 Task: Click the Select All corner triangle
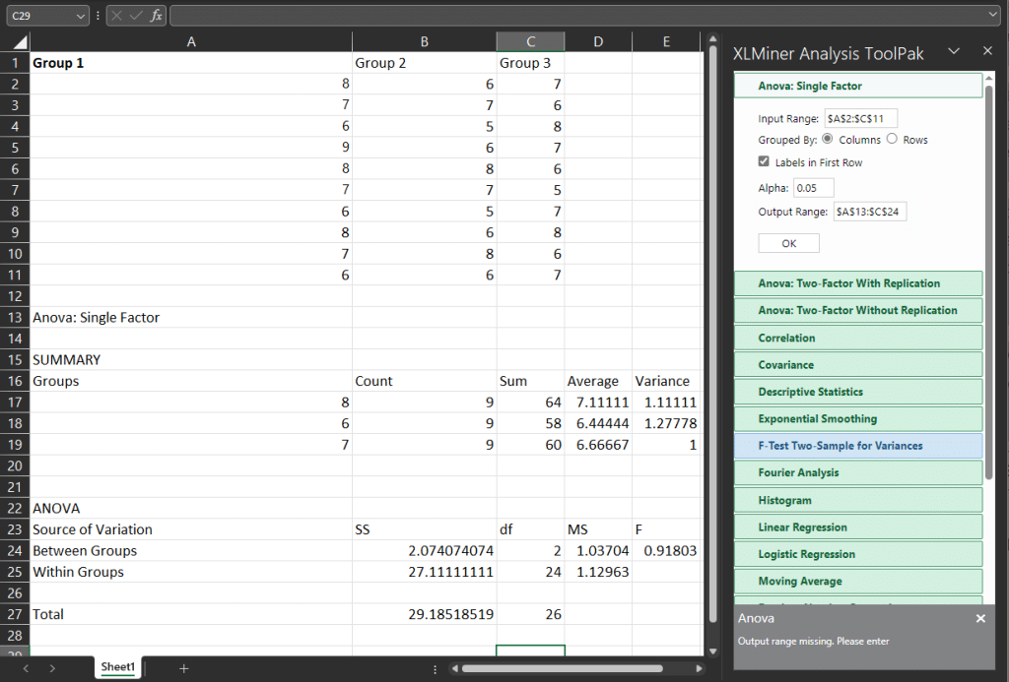tap(20, 42)
